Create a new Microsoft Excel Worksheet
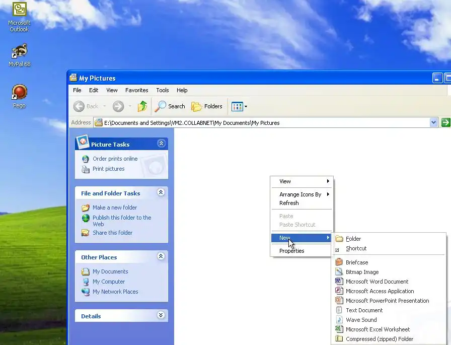451x345 pixels. pyautogui.click(x=389, y=329)
